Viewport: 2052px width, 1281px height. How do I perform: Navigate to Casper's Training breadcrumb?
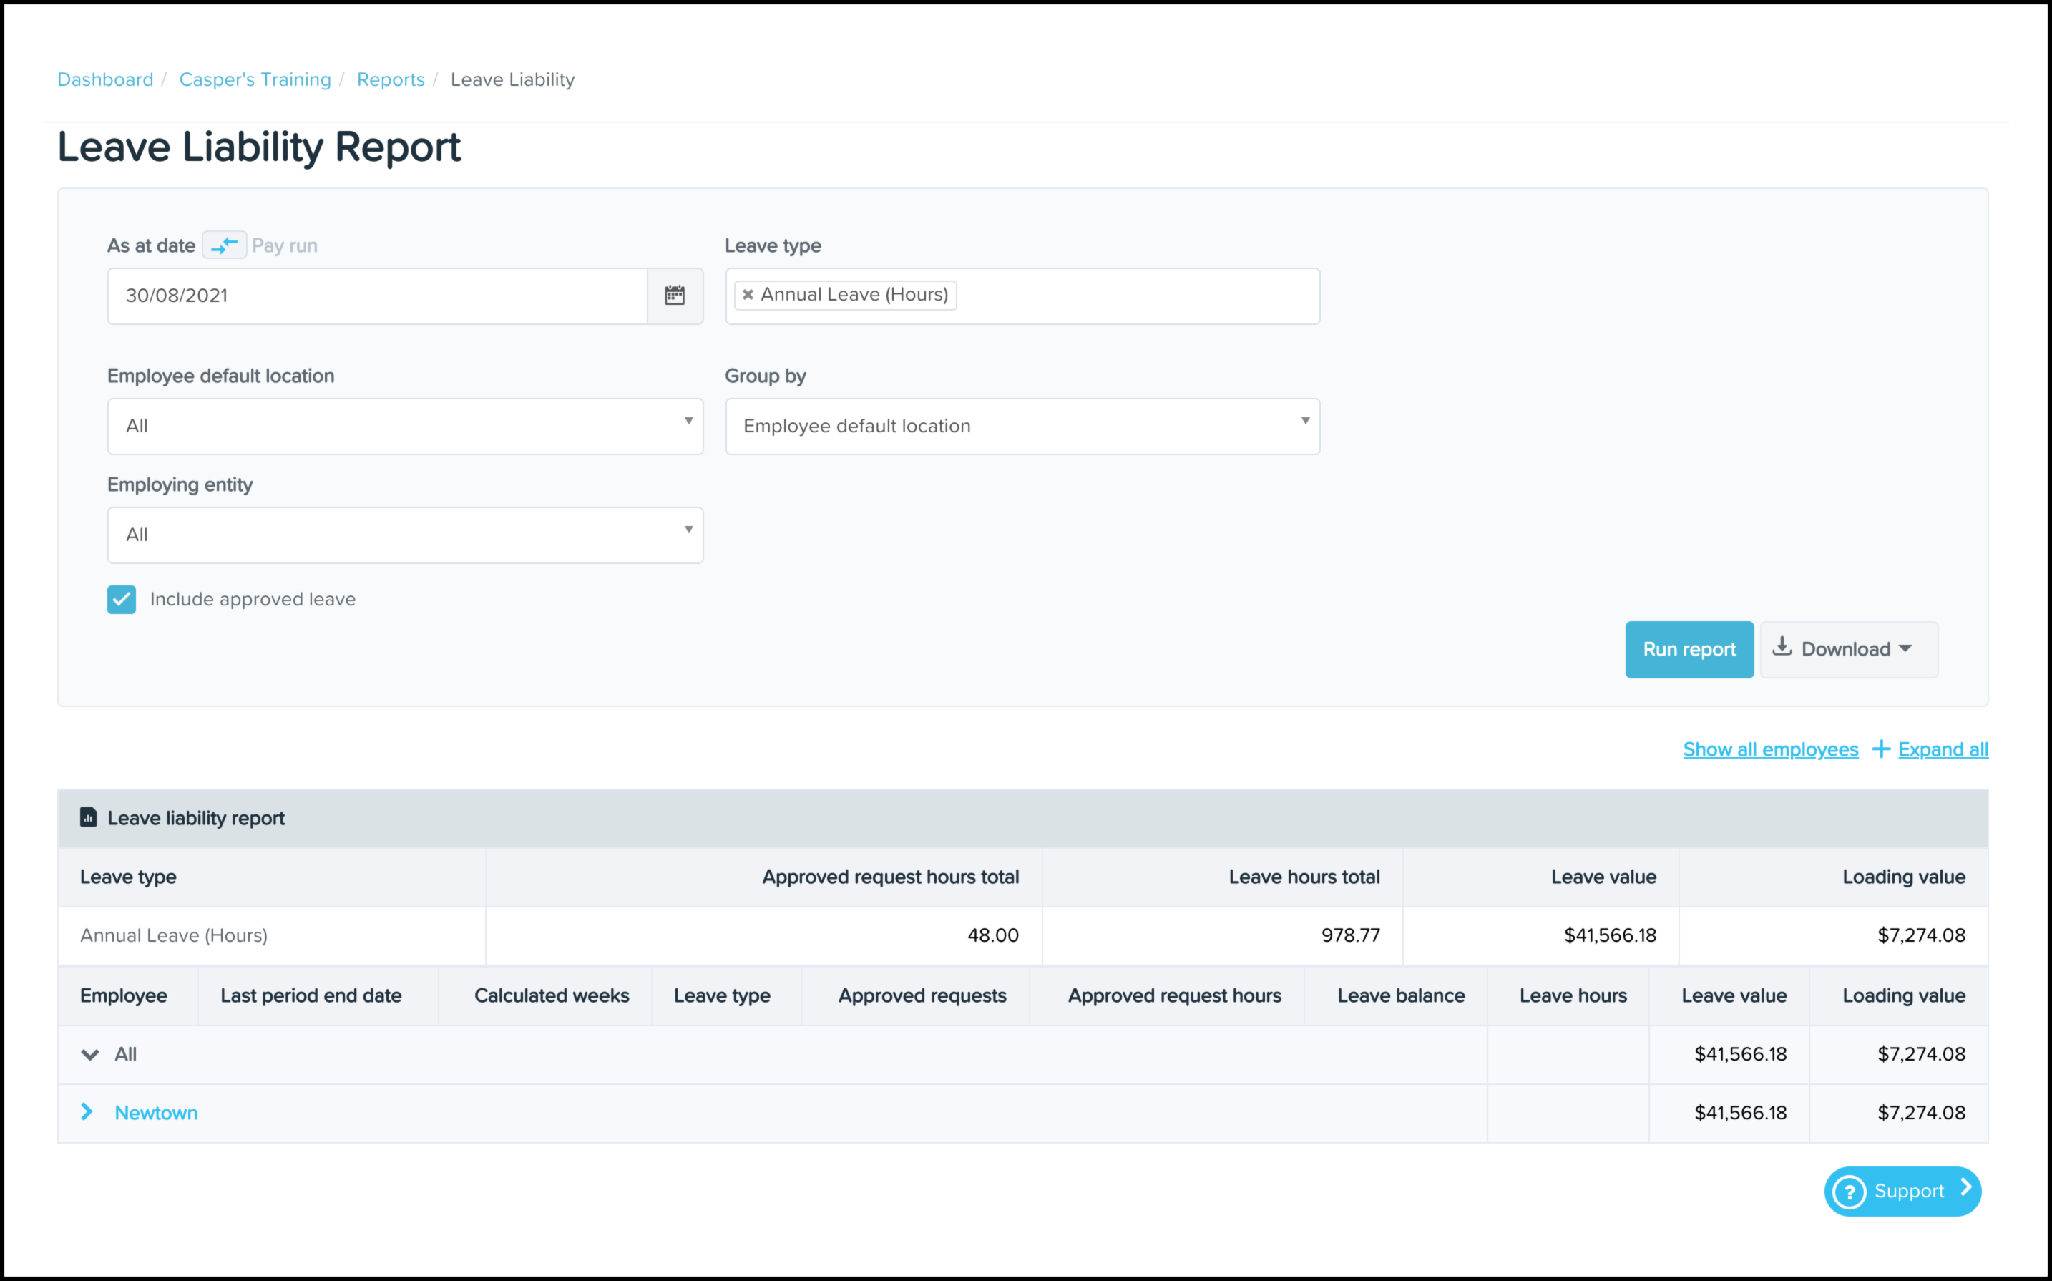tap(255, 79)
